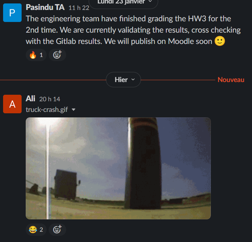Screen dimensions: 252x242
Task: Click the truck-crash.gif file name
Action: click(x=47, y=110)
